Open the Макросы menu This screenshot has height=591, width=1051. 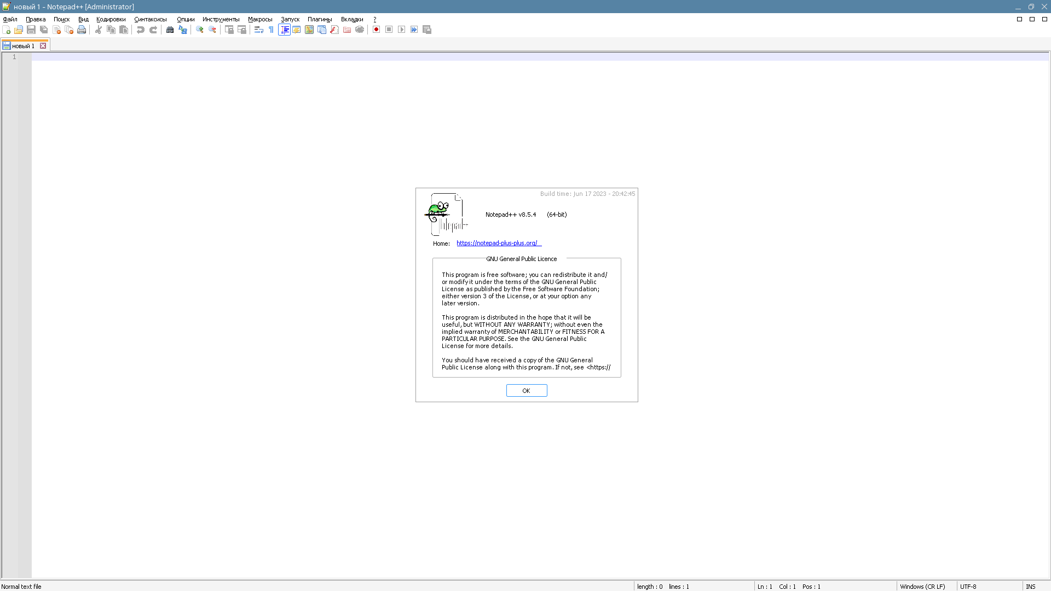coord(260,19)
